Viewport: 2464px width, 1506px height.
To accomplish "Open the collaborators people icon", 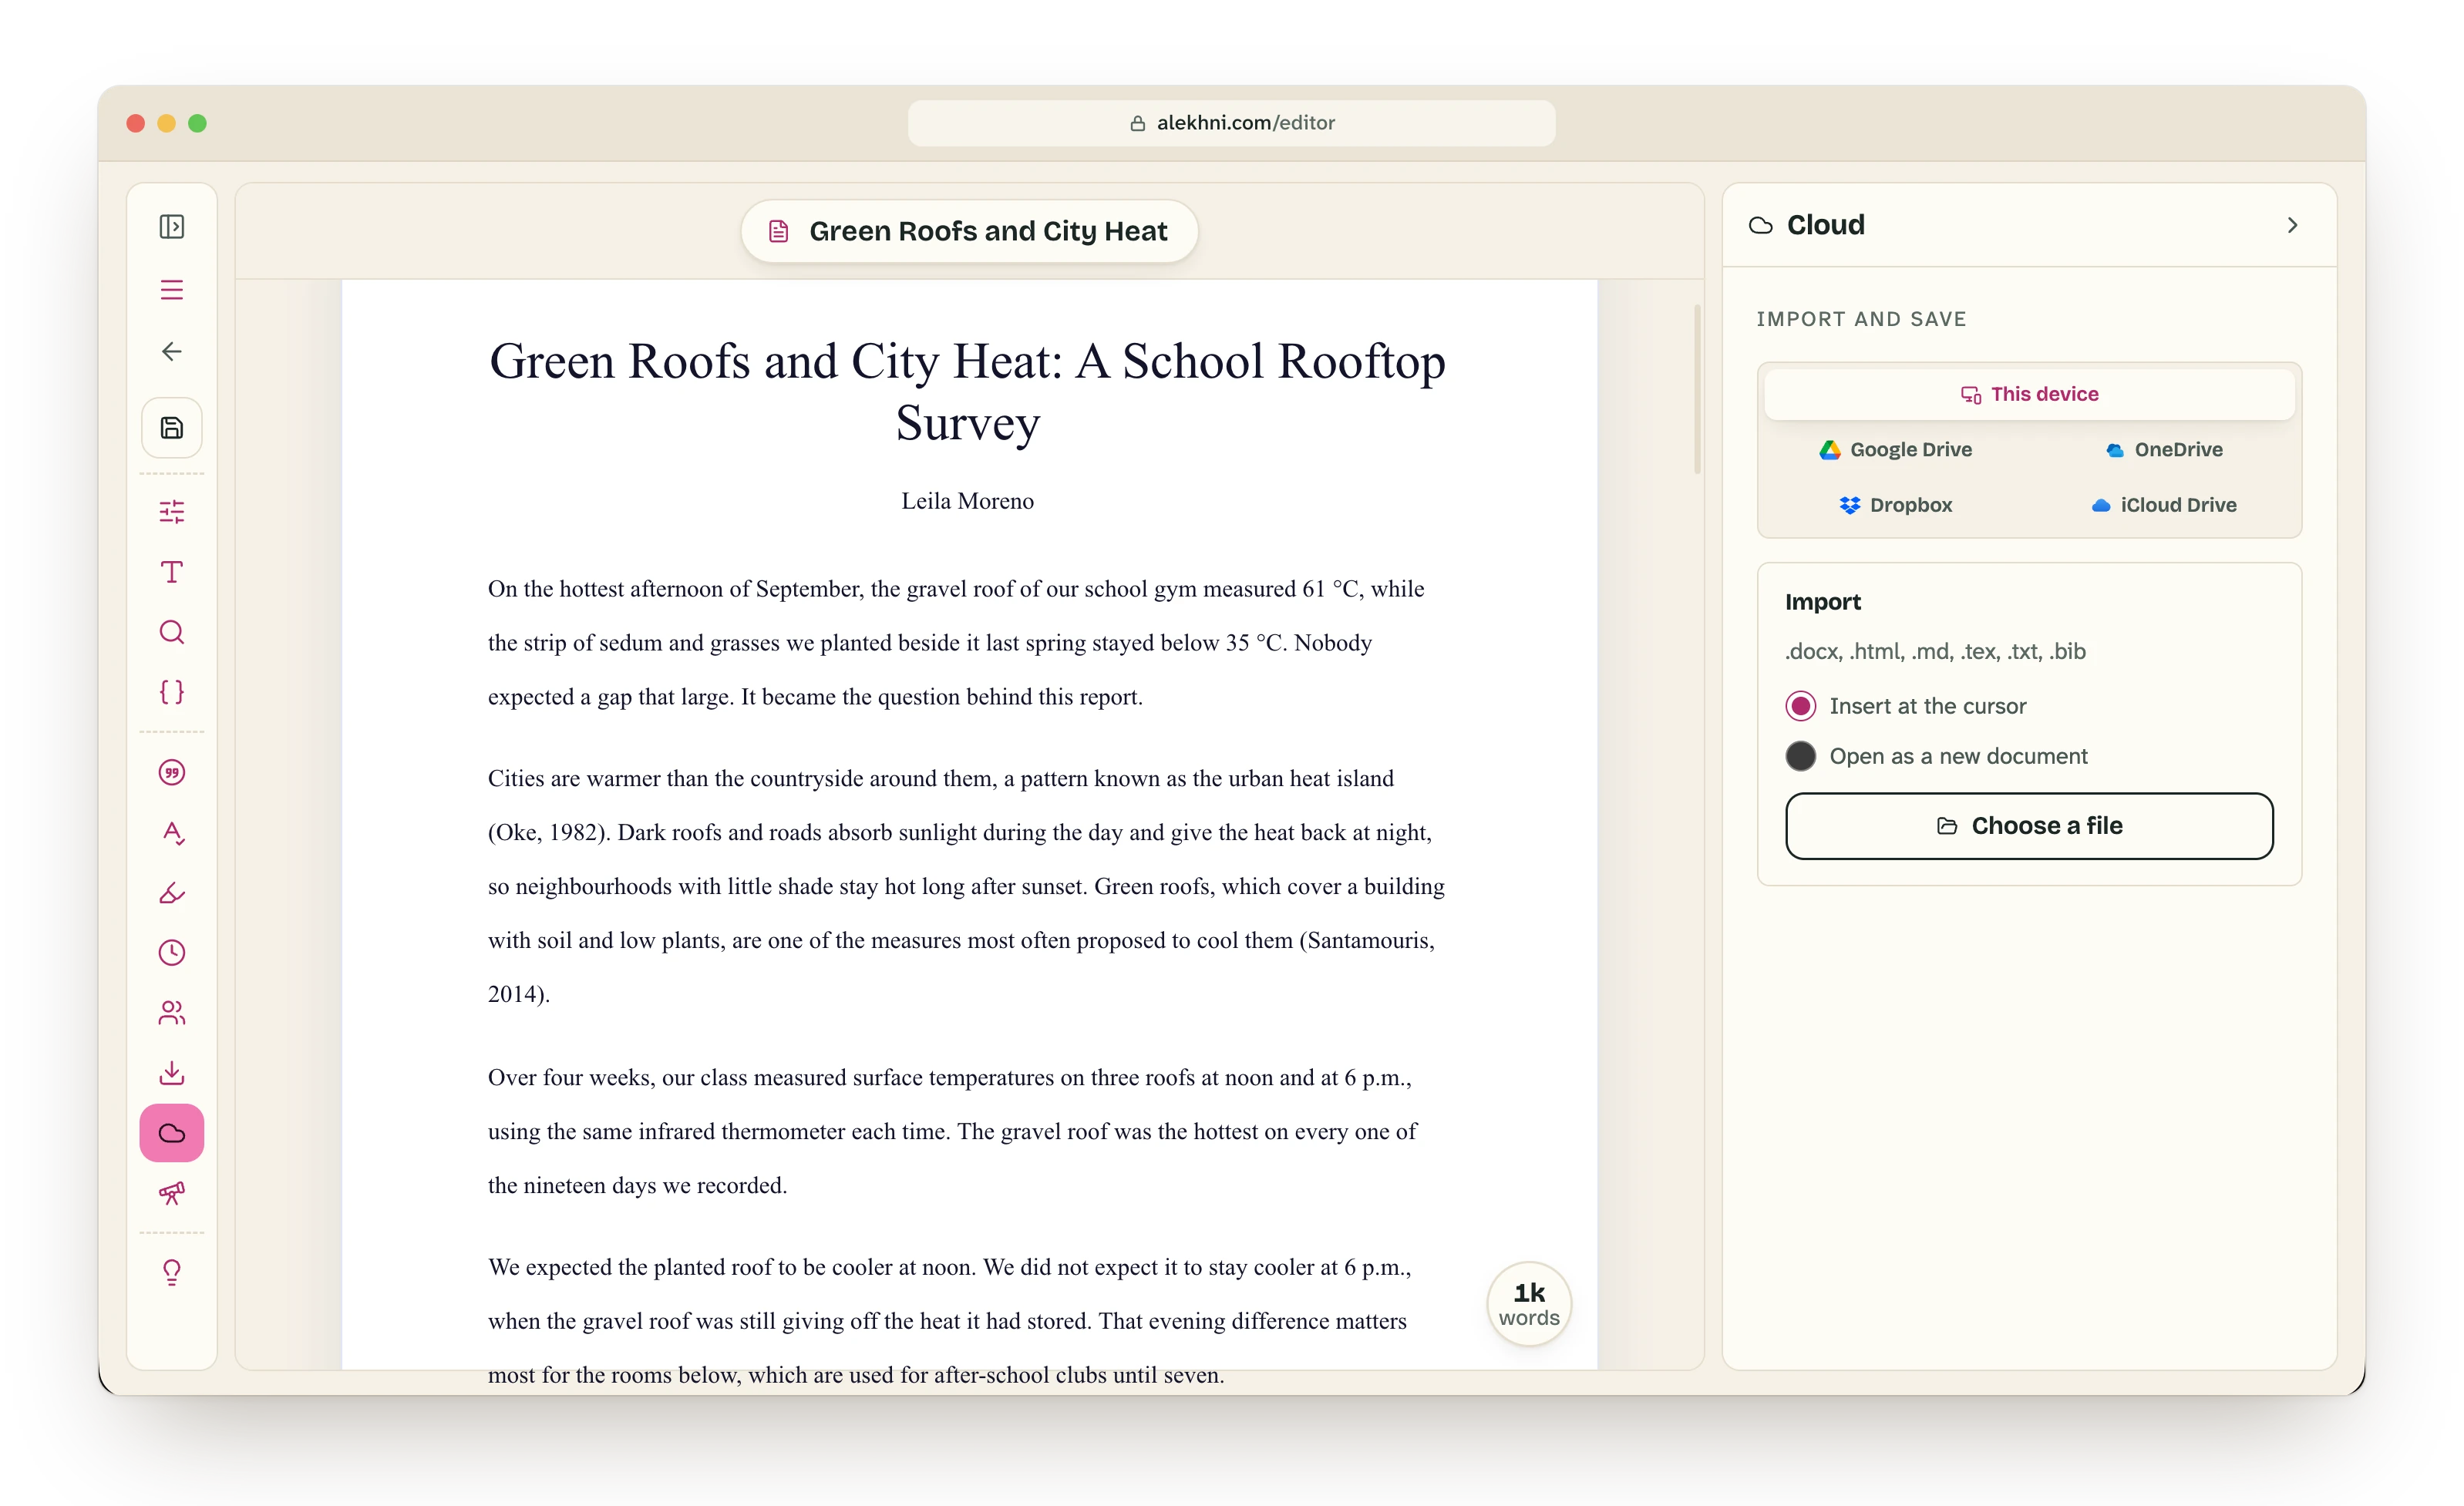I will (172, 1013).
